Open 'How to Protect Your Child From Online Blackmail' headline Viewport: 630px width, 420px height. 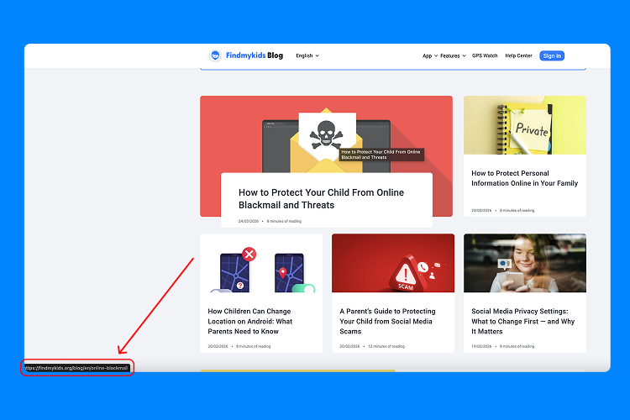(321, 198)
